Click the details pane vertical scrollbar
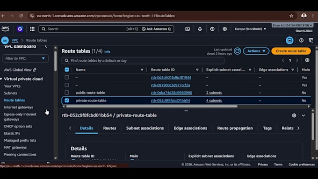 coord(313,126)
